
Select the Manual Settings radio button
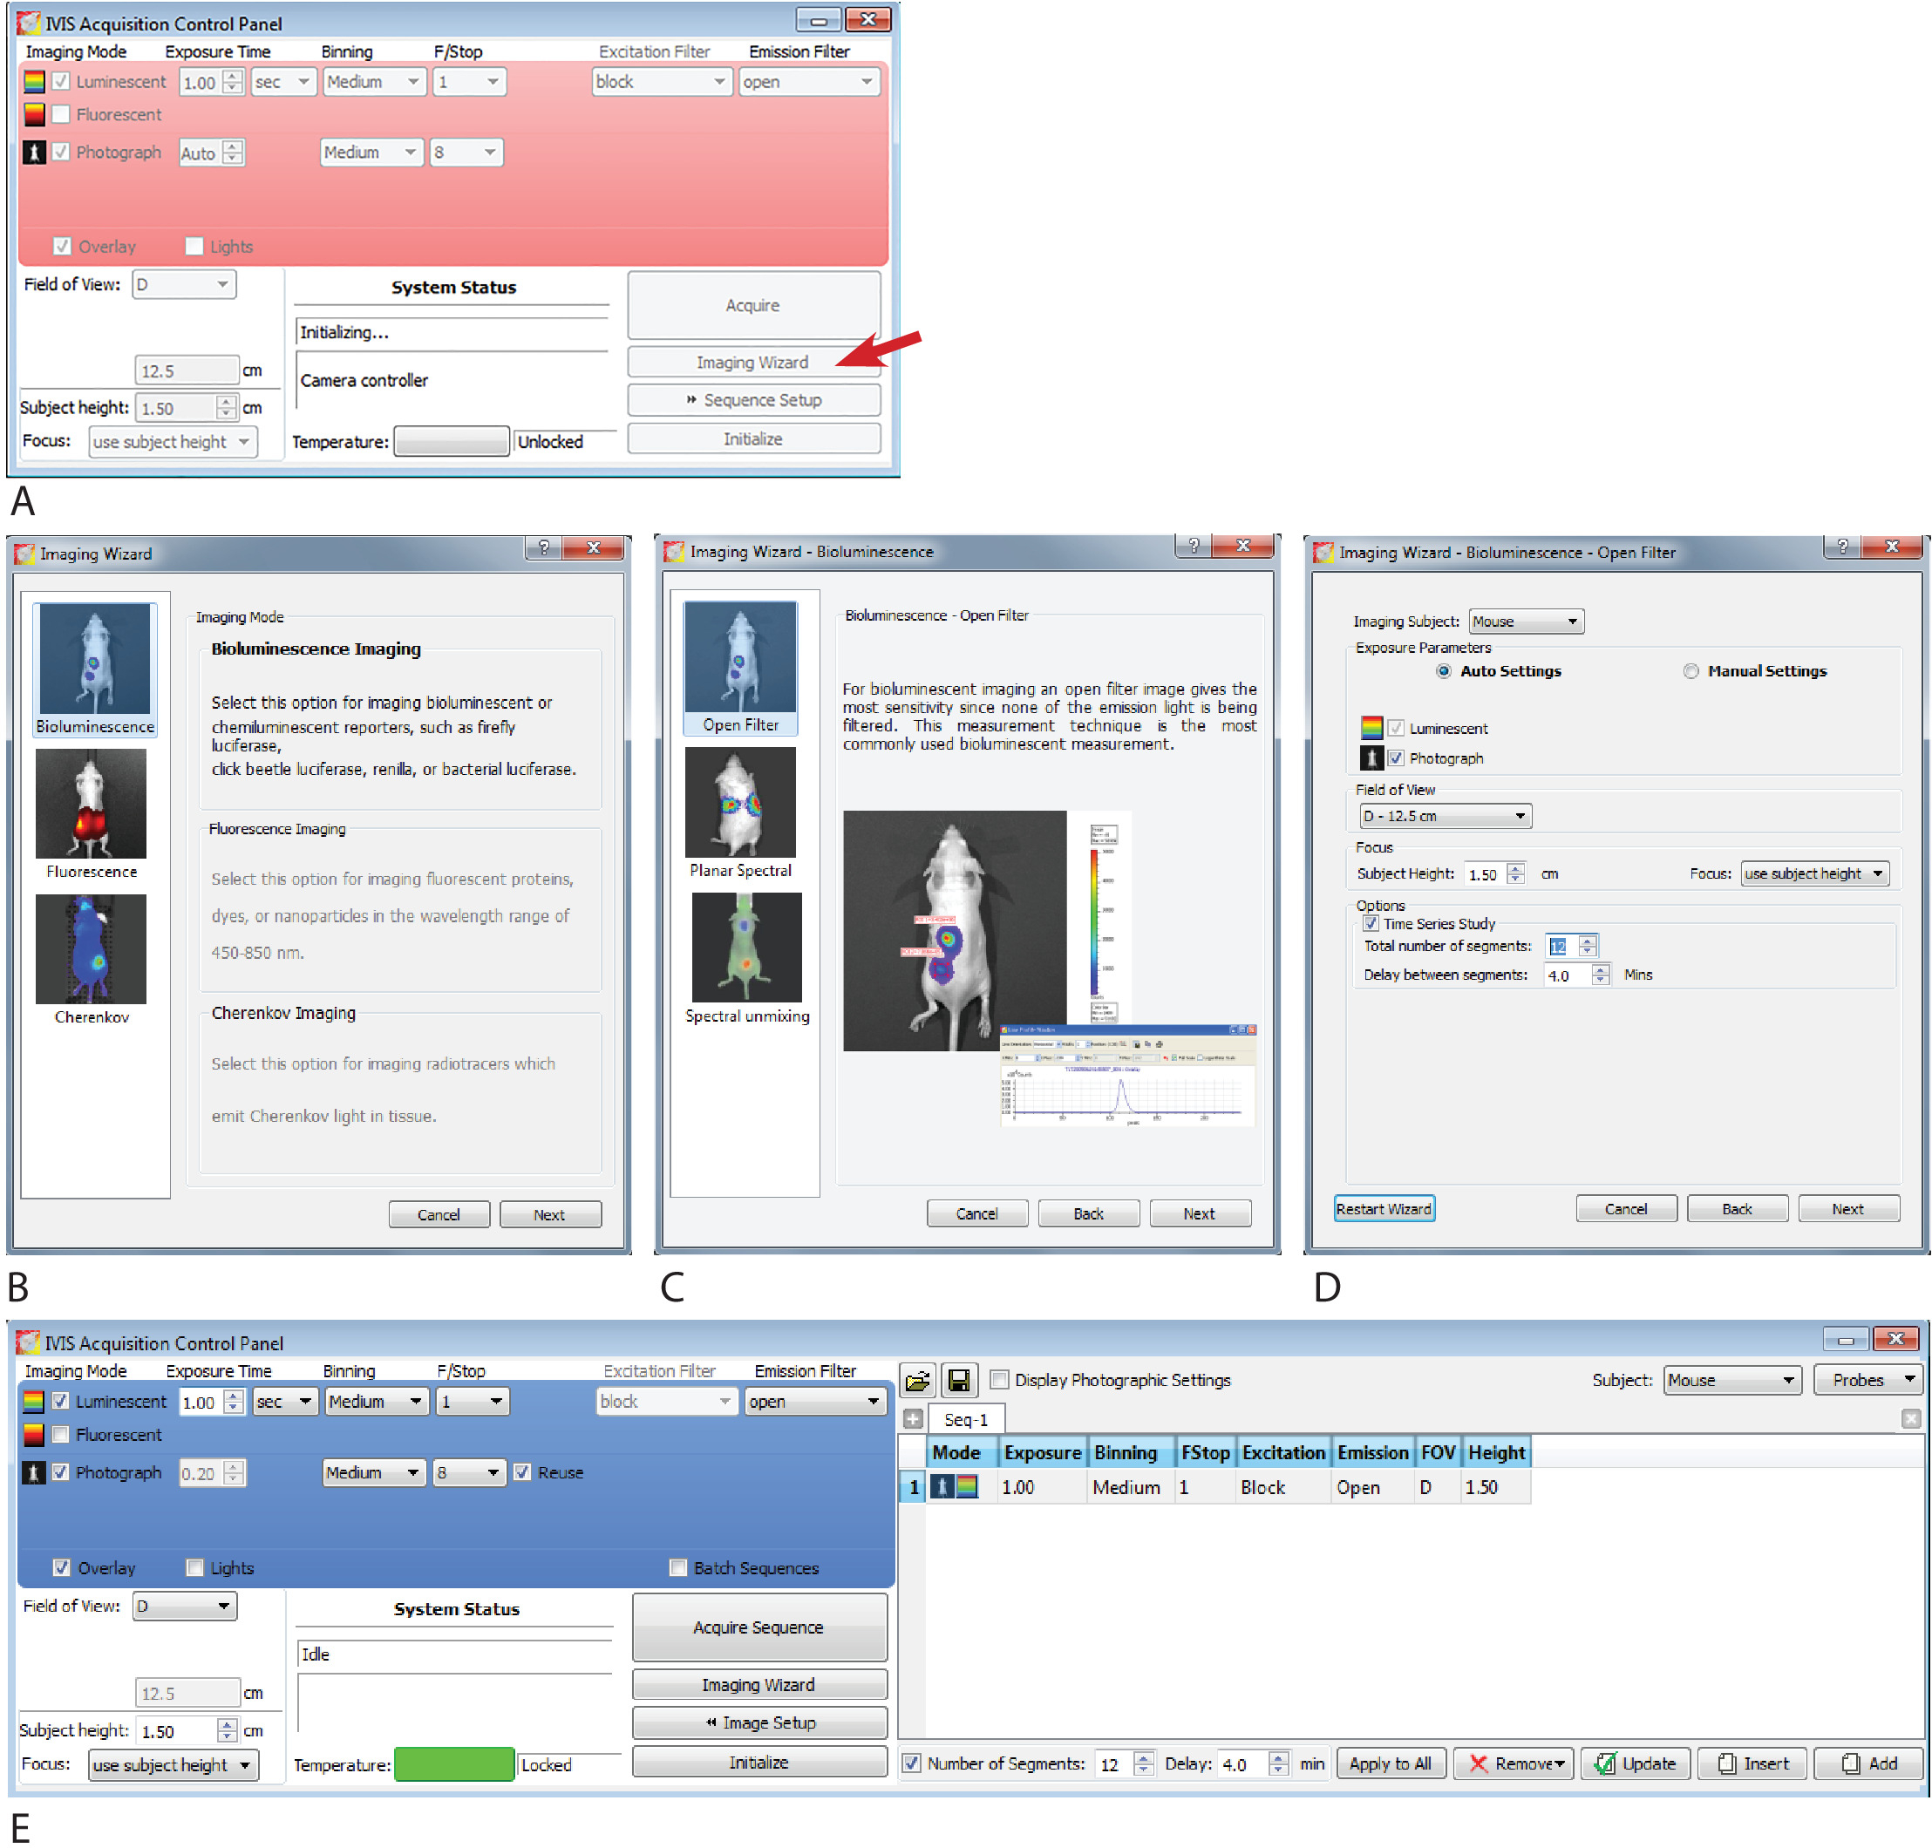click(x=1690, y=671)
